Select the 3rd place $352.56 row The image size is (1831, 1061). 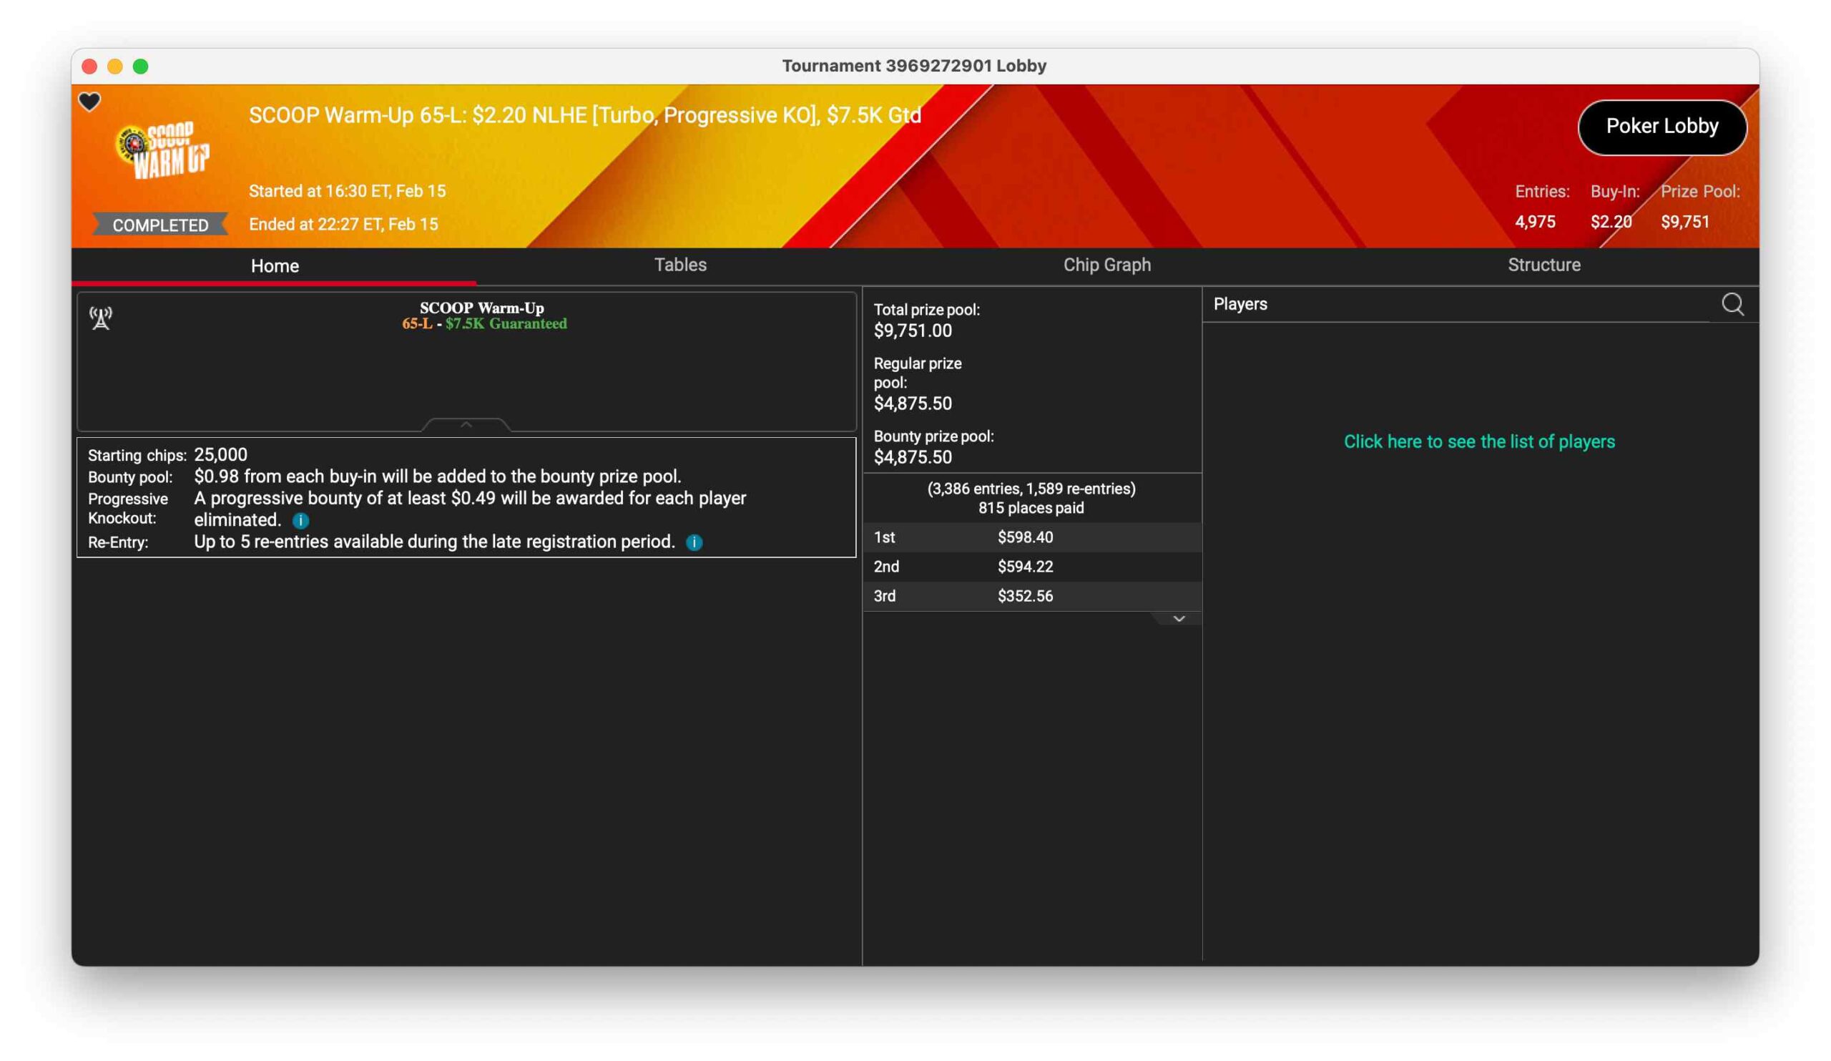pyautogui.click(x=1031, y=596)
